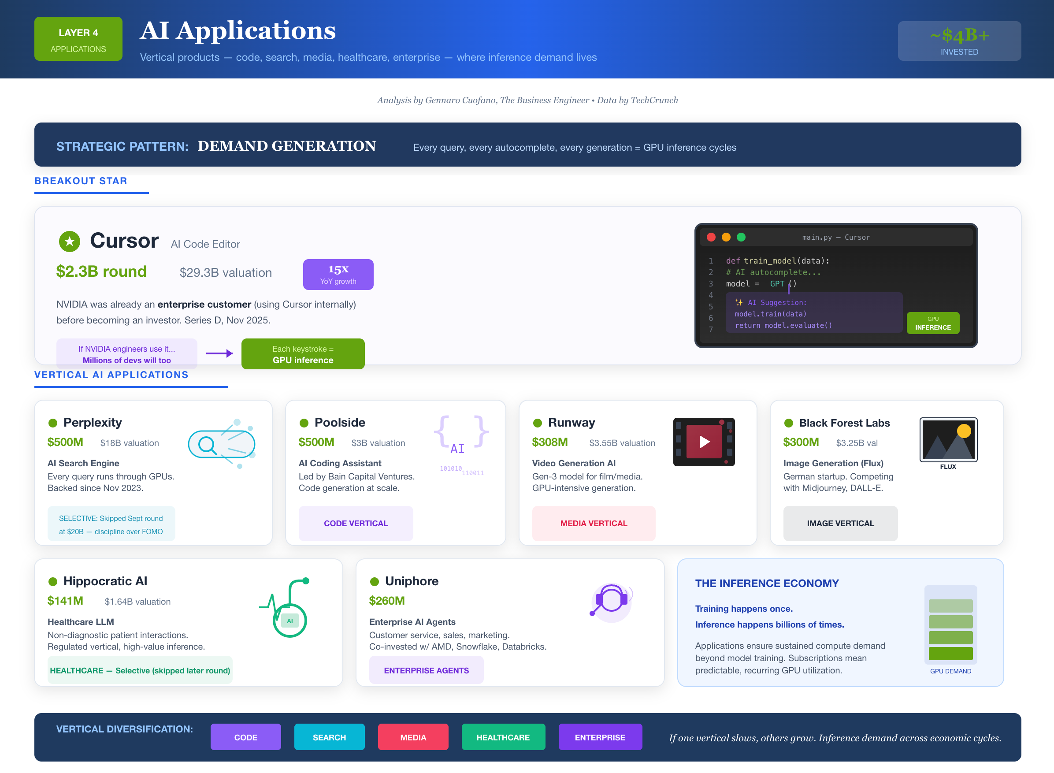The width and height of the screenshot is (1054, 773).
Task: Click the CODE VERTICAL button under Poolside
Action: tap(356, 523)
